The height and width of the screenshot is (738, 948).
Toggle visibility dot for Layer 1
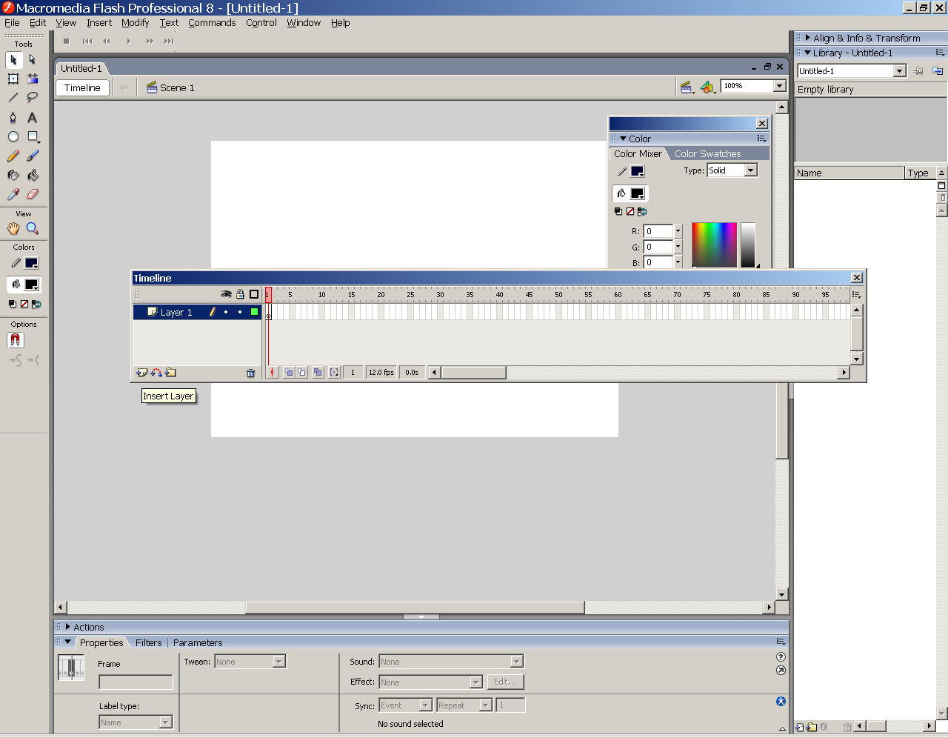click(226, 312)
